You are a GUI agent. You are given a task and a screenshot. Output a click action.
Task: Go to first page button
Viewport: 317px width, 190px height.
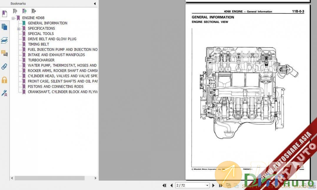pos(164,185)
